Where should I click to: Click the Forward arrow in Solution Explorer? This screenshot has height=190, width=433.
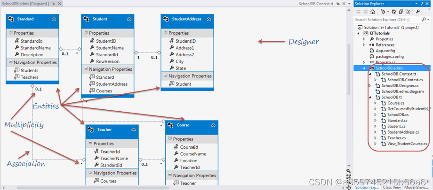click(365, 12)
